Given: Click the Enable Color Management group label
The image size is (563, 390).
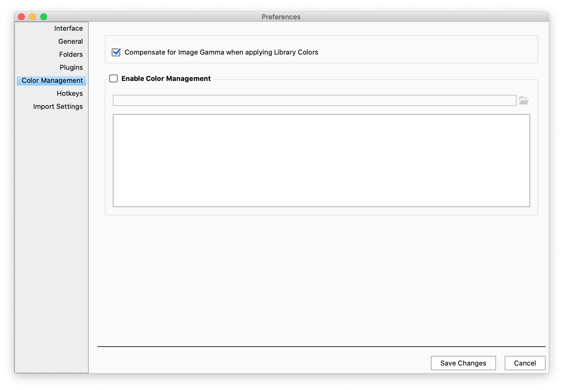Looking at the screenshot, I should (x=166, y=78).
